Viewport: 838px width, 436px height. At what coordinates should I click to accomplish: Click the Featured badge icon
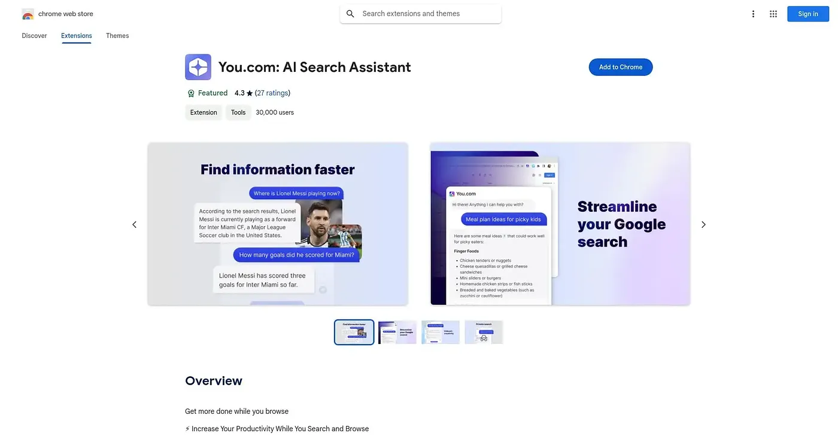[191, 93]
